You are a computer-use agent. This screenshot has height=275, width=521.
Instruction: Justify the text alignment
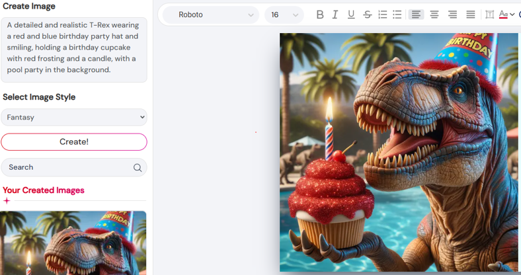pos(470,15)
